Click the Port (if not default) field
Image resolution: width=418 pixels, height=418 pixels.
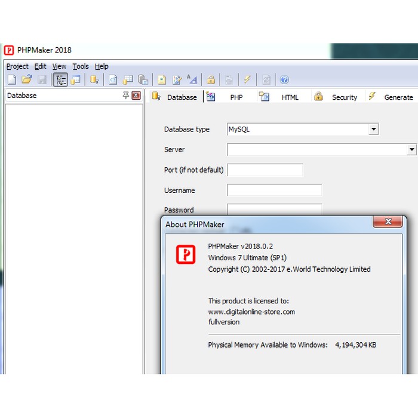pyautogui.click(x=265, y=170)
